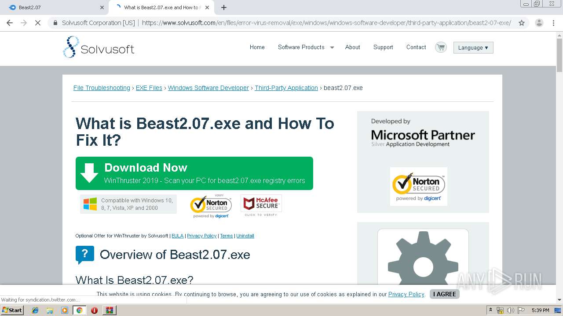Viewport: 563px width, 316px height.
Task: Open the Support page
Action: click(x=383, y=47)
